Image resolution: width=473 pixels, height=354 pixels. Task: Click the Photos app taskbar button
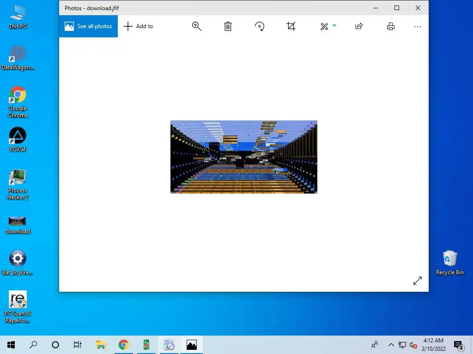192,345
